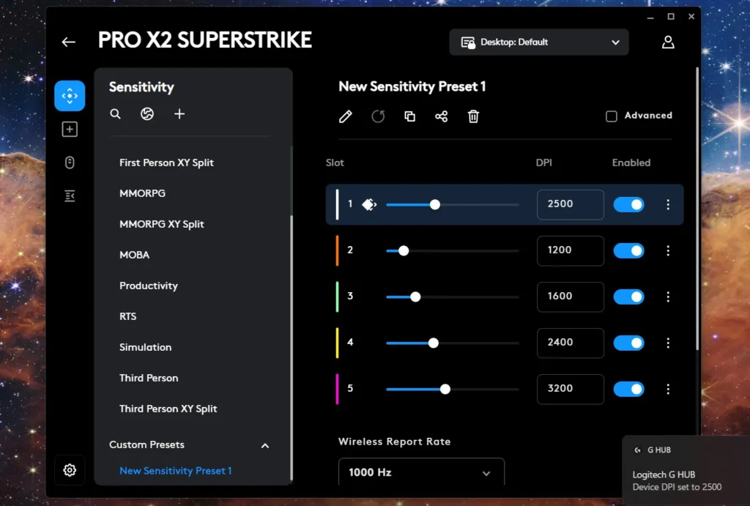Add new sensitivity preset with plus icon
This screenshot has height=506, width=750.
click(179, 114)
